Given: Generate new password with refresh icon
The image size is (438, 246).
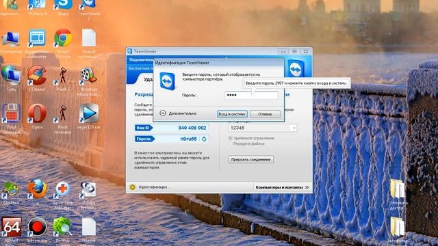Looking at the screenshot, I should tap(204, 139).
